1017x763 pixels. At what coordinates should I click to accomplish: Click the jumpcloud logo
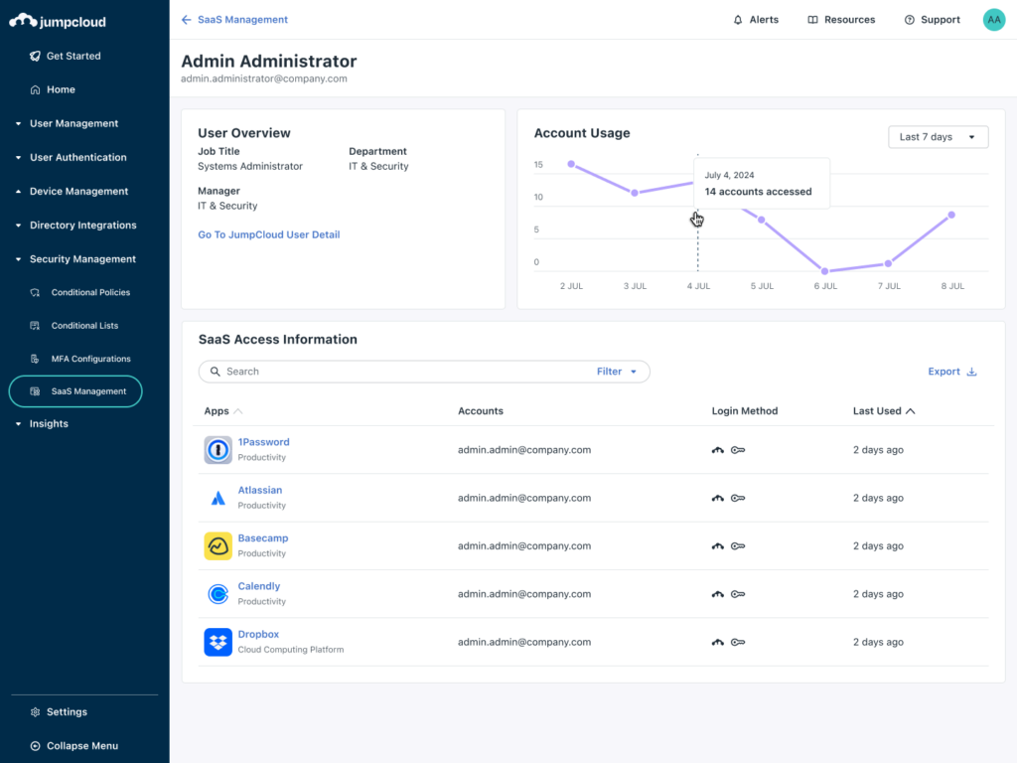[x=60, y=20]
